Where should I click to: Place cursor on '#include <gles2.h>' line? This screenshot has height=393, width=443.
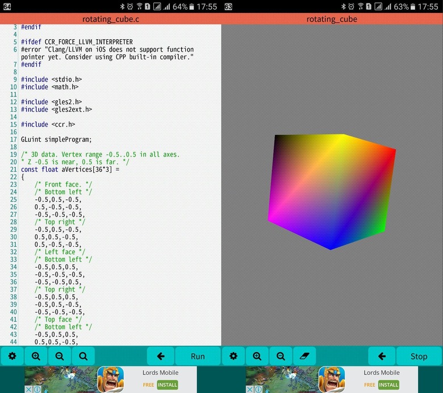pyautogui.click(x=52, y=102)
